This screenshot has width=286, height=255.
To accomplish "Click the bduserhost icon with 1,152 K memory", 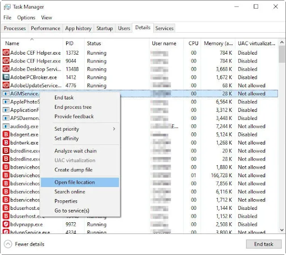I will click(x=6, y=216).
